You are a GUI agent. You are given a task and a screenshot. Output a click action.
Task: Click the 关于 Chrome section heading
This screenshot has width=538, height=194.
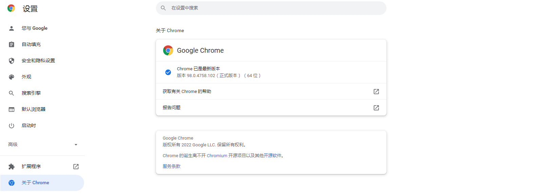click(170, 30)
